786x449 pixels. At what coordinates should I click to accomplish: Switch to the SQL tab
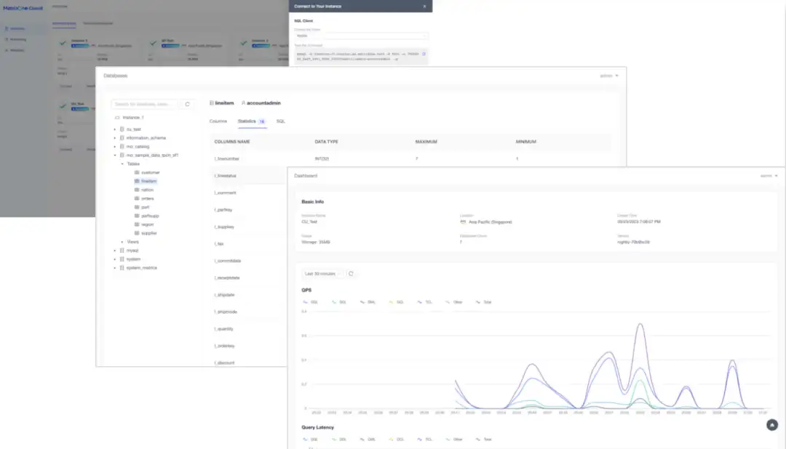281,121
